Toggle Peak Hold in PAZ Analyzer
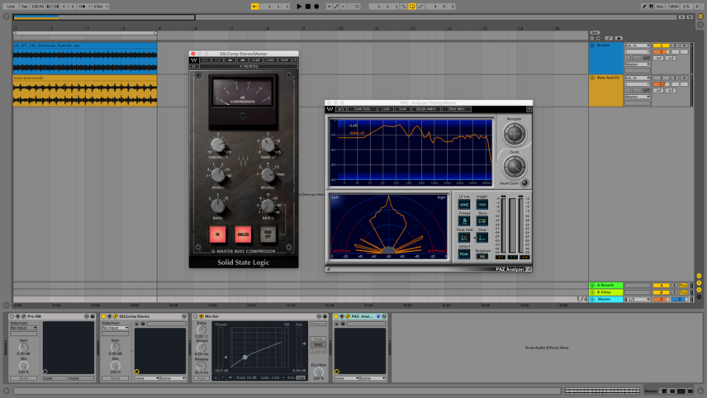The image size is (707, 398). click(464, 238)
